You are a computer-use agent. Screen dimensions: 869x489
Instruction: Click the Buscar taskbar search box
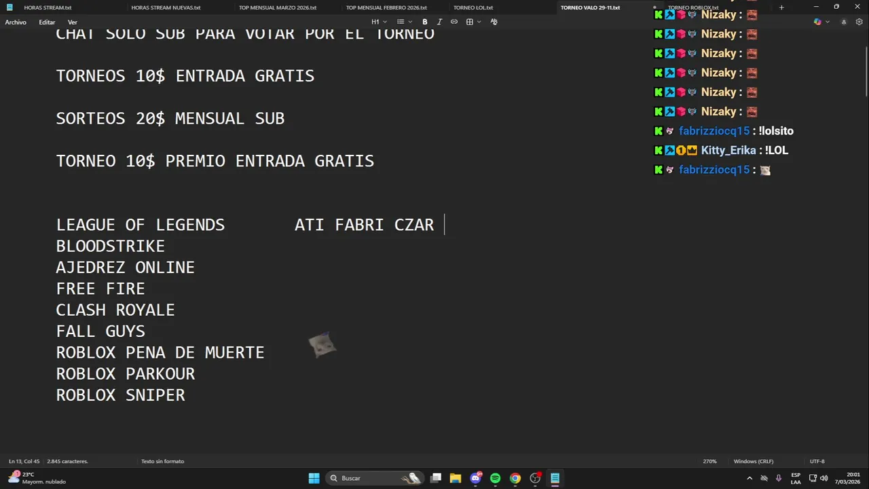[x=373, y=478]
